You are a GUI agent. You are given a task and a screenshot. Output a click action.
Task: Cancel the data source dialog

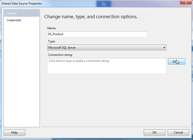[178, 133]
